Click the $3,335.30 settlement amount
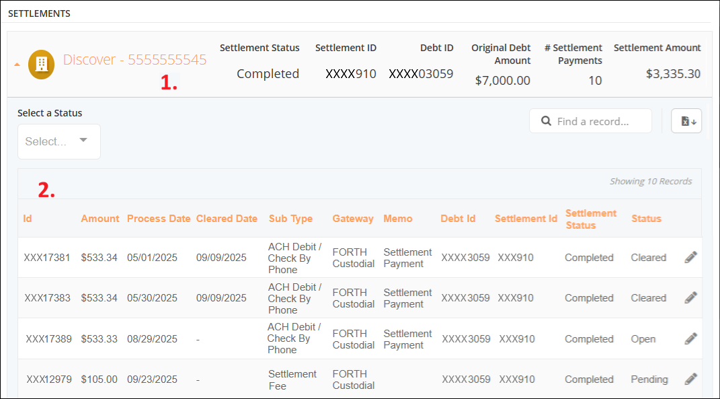Image resolution: width=720 pixels, height=399 pixels. [673, 73]
